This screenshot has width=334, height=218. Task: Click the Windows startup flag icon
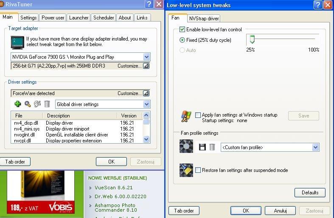(186, 117)
